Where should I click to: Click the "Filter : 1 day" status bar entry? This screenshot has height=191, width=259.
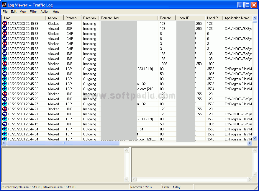tap(171, 187)
